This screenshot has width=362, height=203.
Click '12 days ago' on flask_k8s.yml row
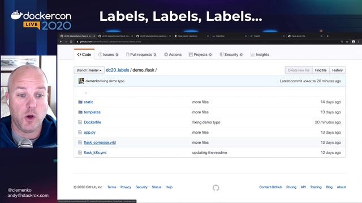[331, 153]
